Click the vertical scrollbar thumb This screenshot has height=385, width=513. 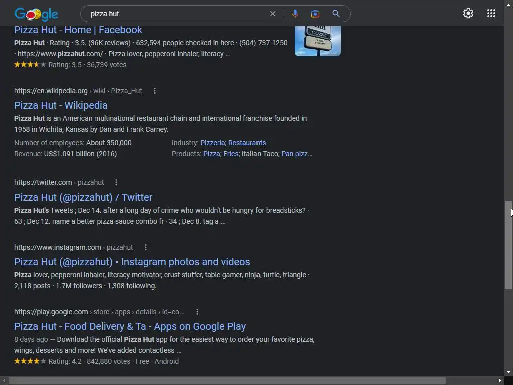508,245
